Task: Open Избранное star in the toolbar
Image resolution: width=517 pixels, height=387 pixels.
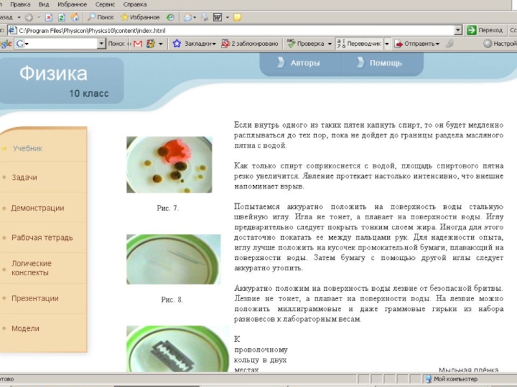Action: pos(140,17)
